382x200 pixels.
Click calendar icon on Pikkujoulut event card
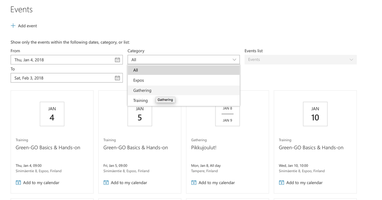[194, 182]
